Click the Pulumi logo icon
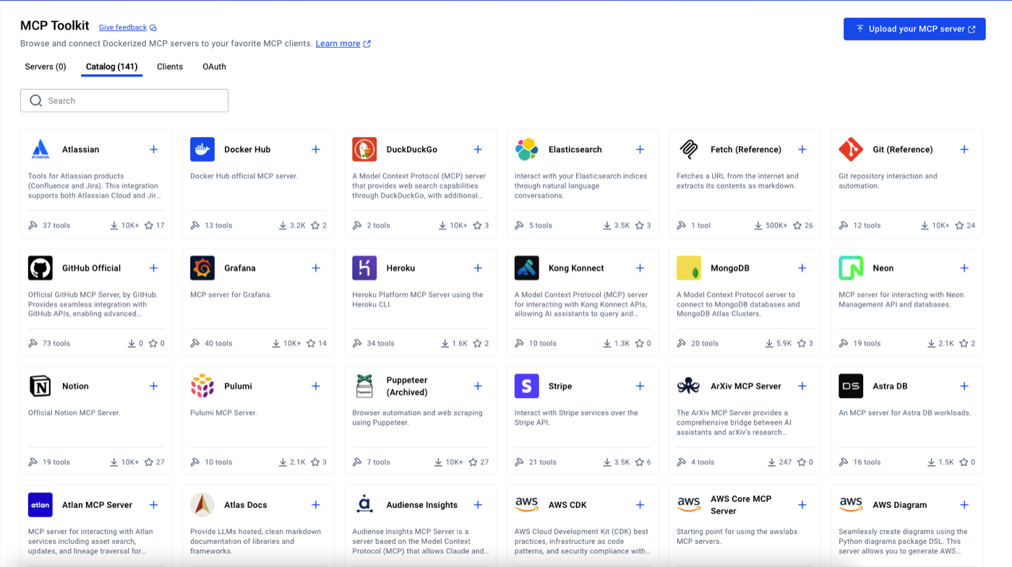This screenshot has height=567, width=1012. coord(202,386)
